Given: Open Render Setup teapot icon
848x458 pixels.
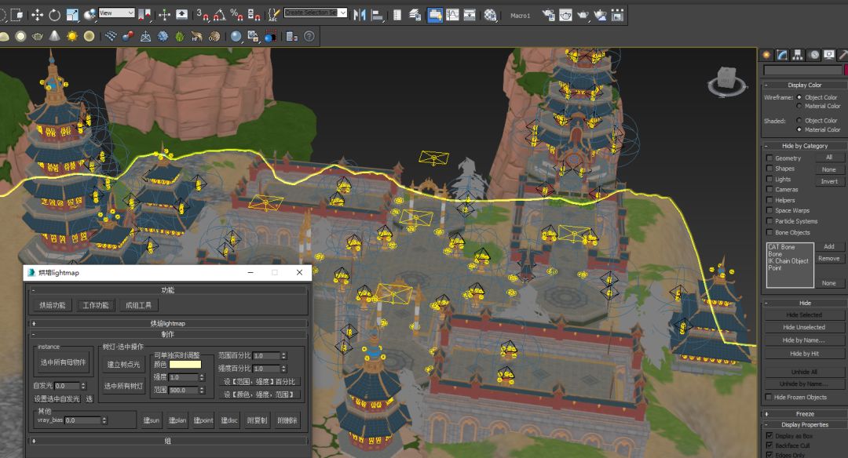Looking at the screenshot, I should (x=547, y=14).
